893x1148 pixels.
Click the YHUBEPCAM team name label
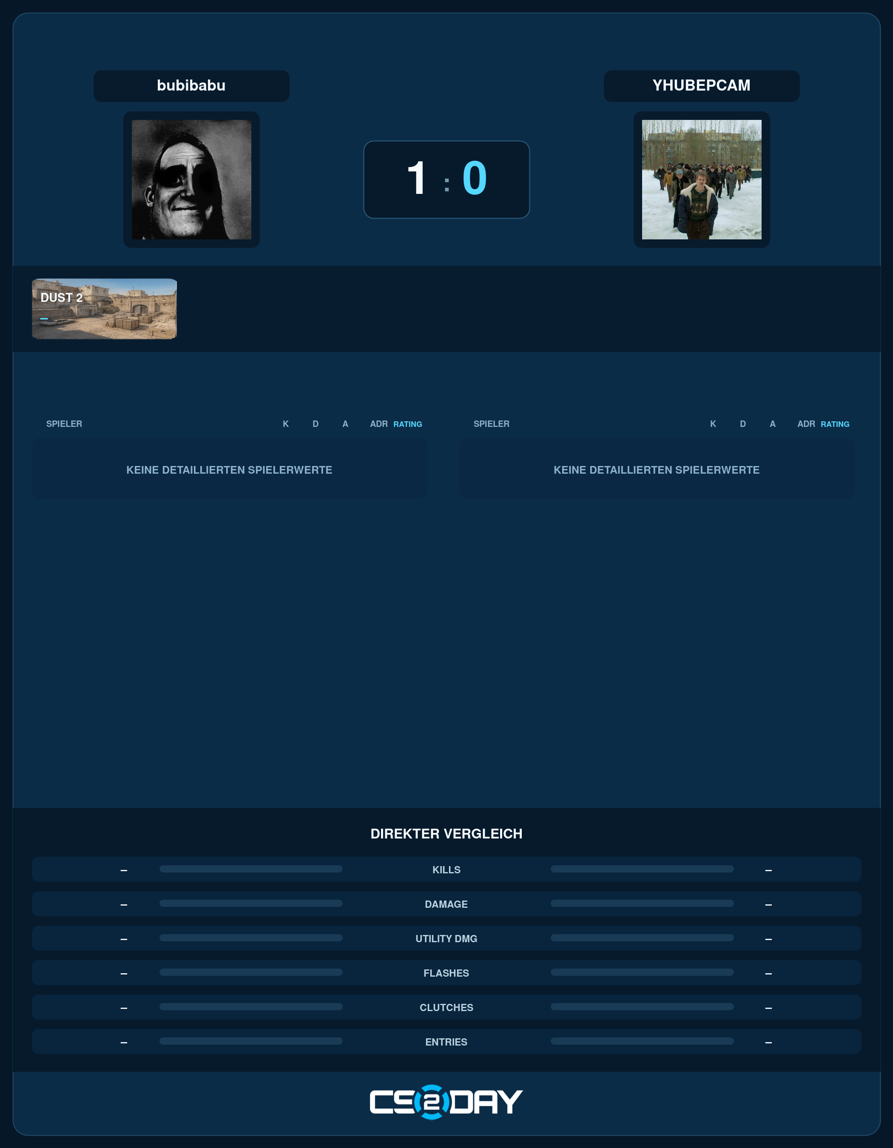point(701,86)
